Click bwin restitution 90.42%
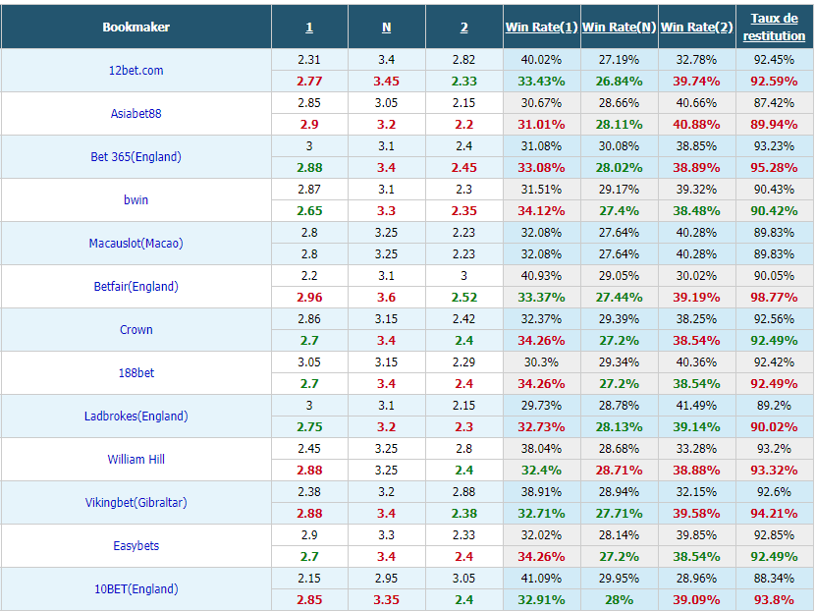This screenshot has width=815, height=611. point(775,211)
